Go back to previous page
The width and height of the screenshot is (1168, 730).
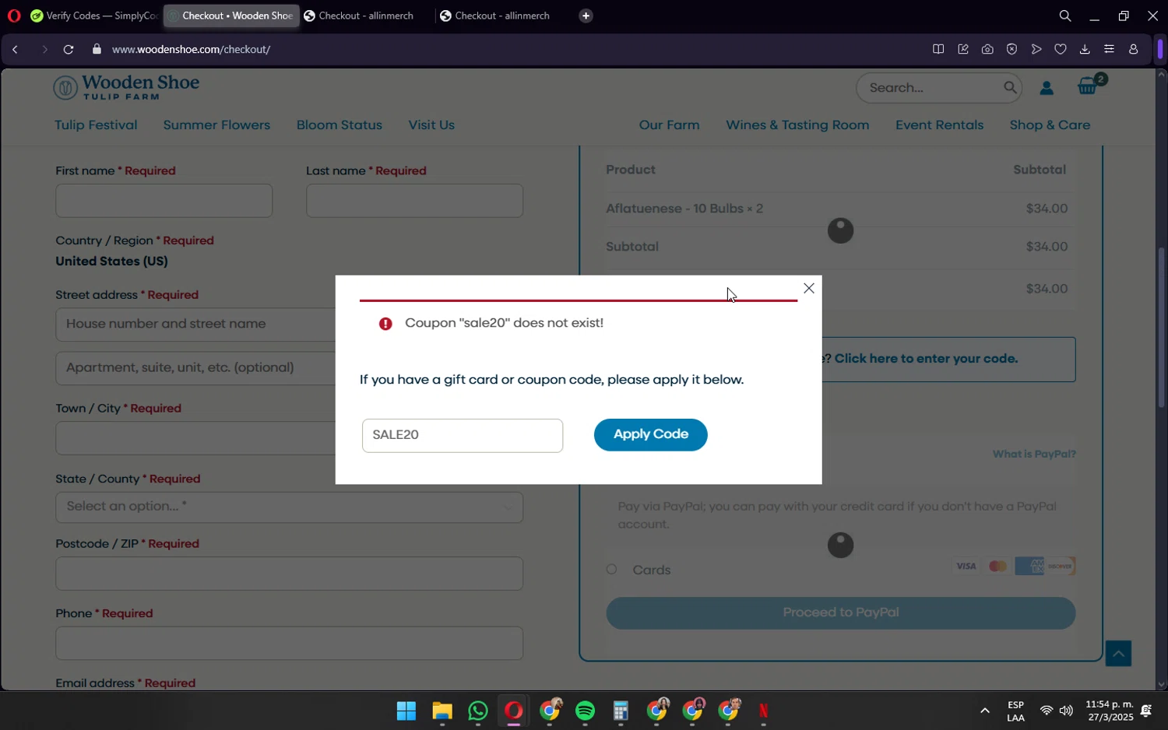coord(15,49)
